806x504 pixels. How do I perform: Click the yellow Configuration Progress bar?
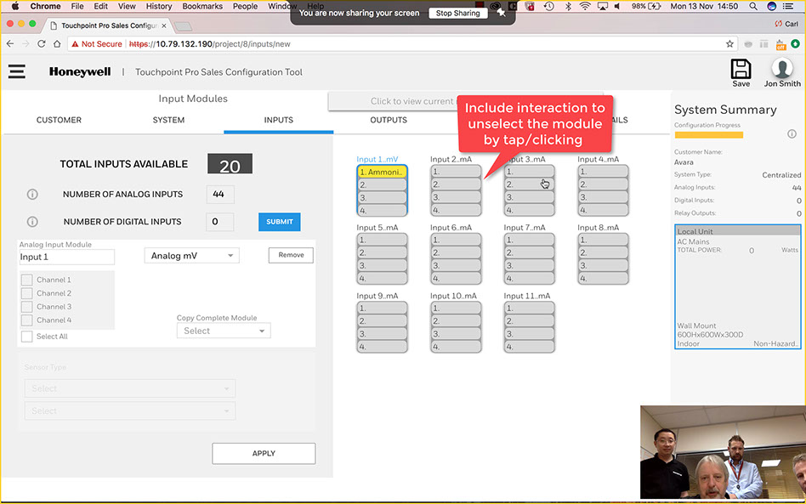point(708,134)
